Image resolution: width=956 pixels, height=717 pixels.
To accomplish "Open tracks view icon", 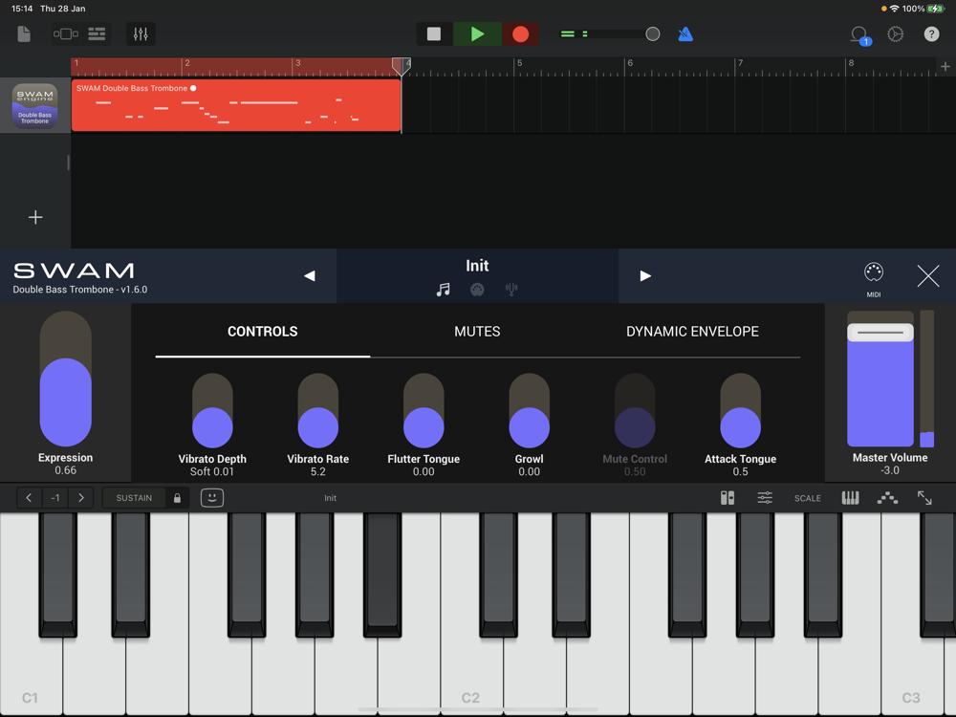I will [x=97, y=34].
